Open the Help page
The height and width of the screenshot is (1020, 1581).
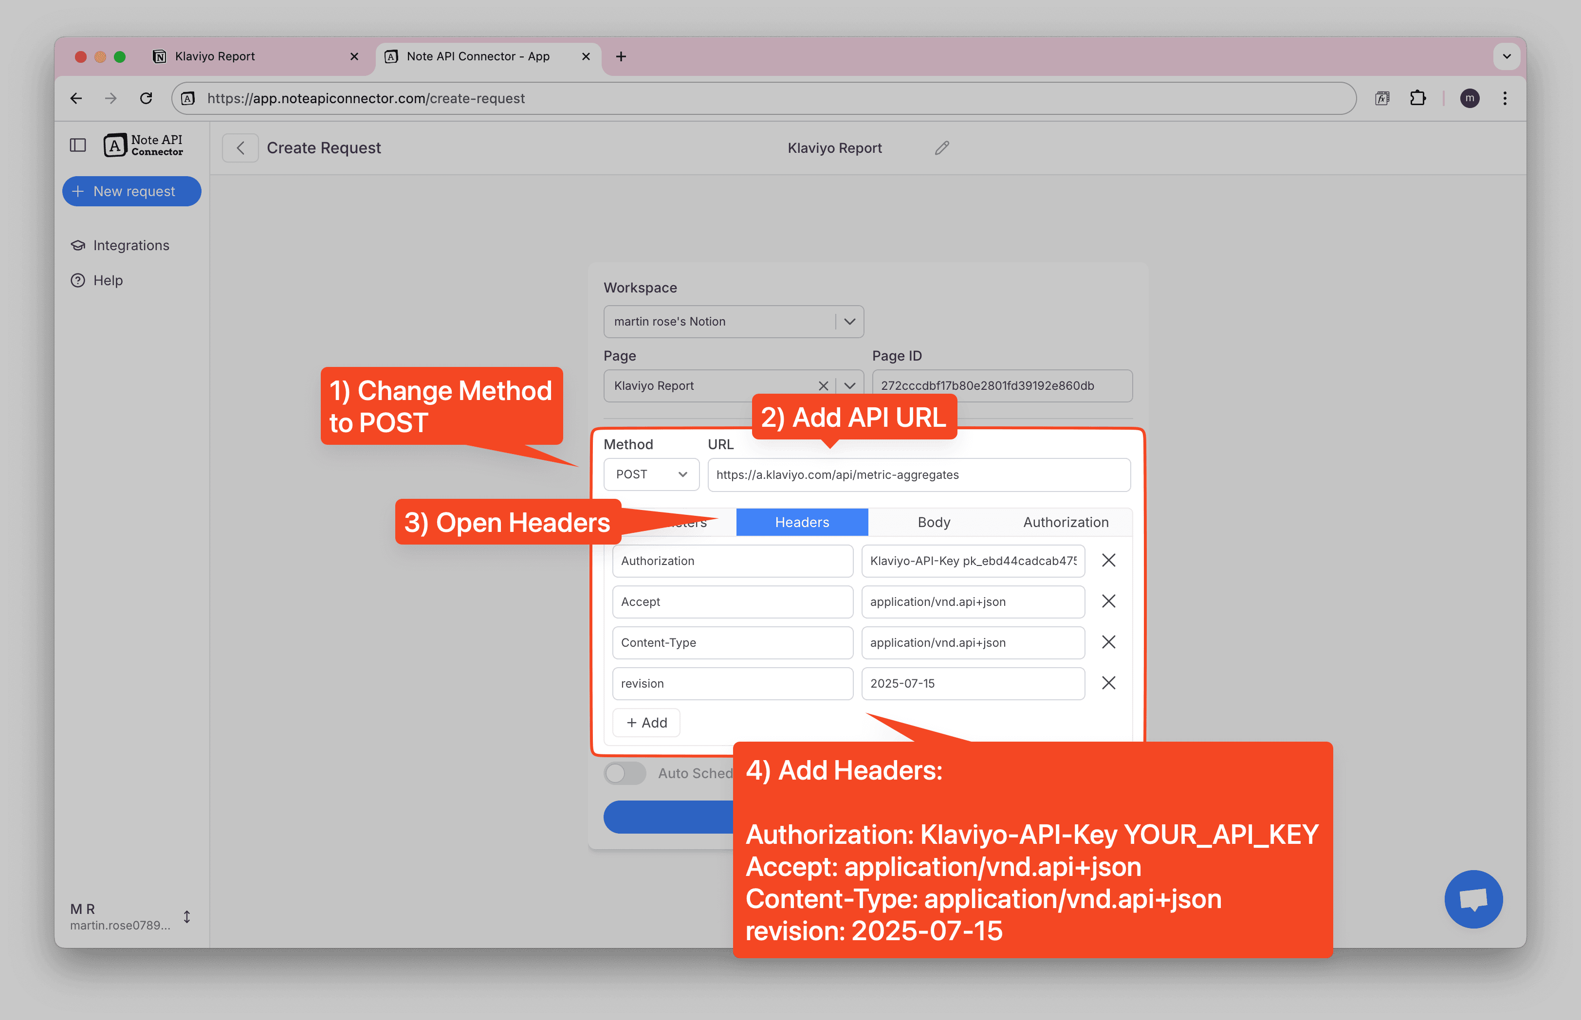(x=97, y=280)
